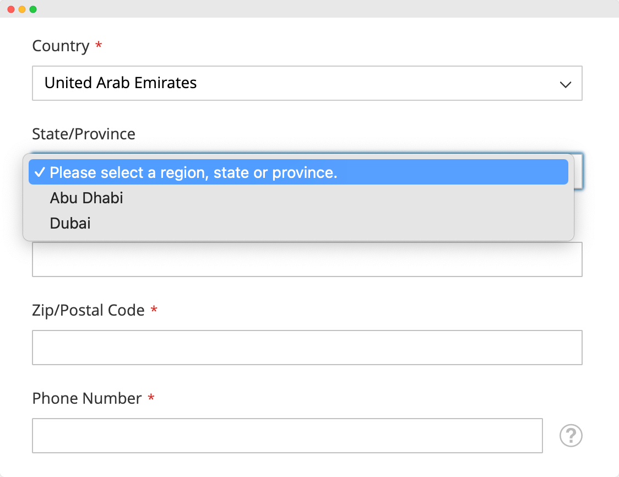The image size is (619, 477).
Task: Click into the Phone Number input box
Action: pyautogui.click(x=287, y=436)
